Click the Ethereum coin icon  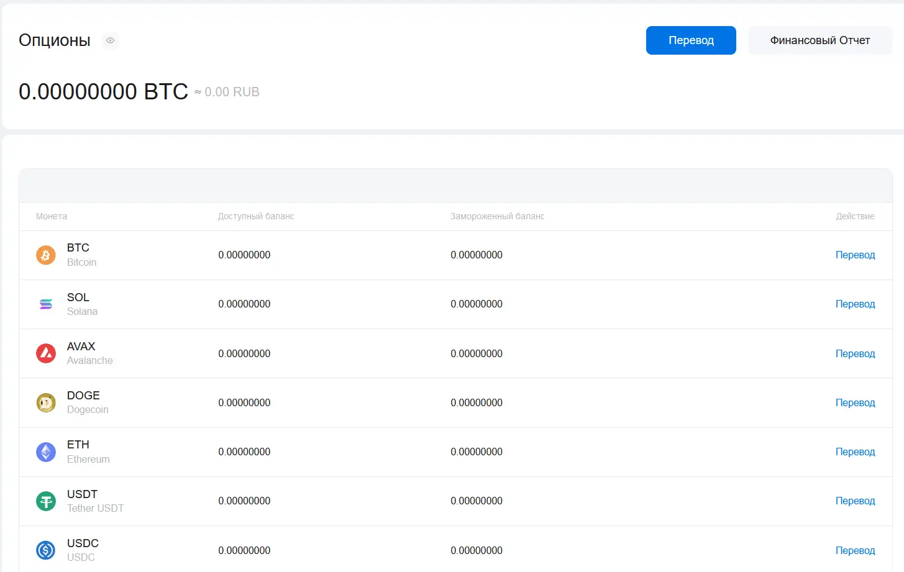pyautogui.click(x=46, y=452)
